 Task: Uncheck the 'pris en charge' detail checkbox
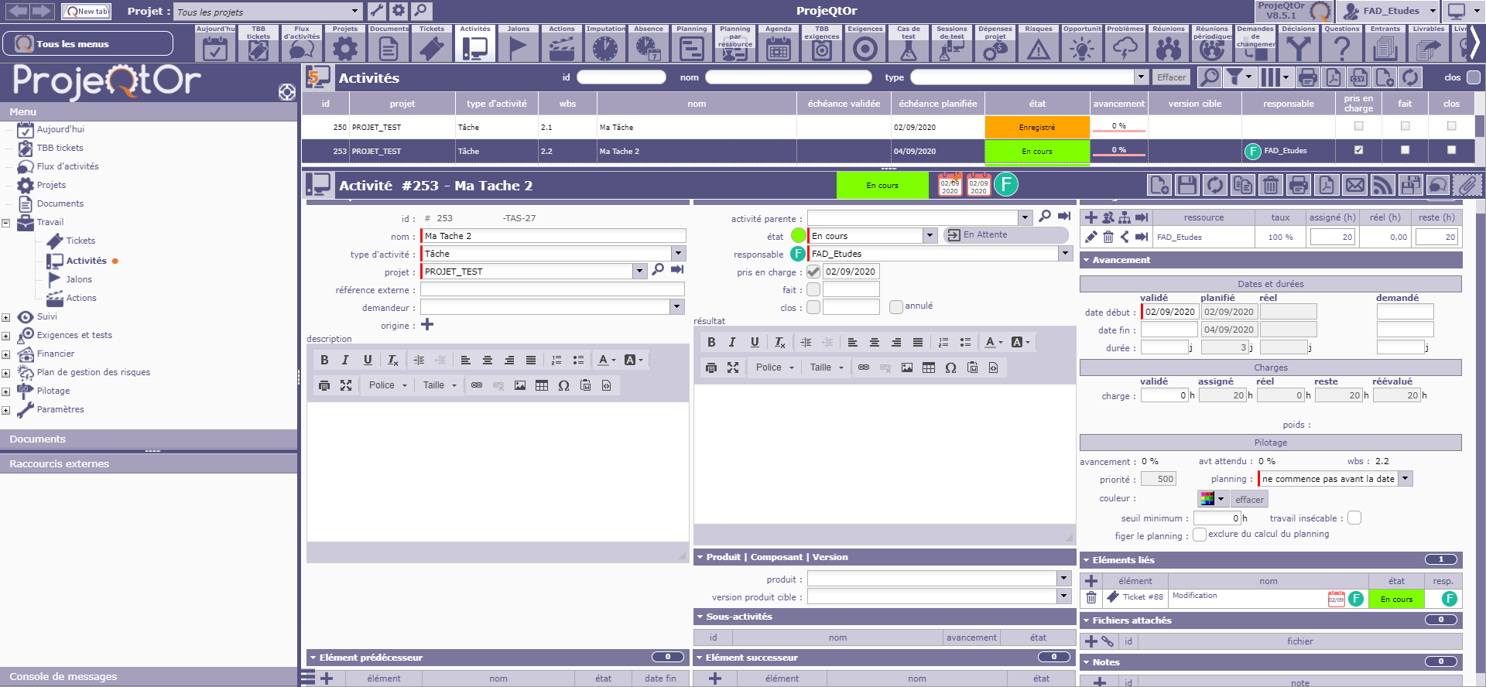pos(813,272)
